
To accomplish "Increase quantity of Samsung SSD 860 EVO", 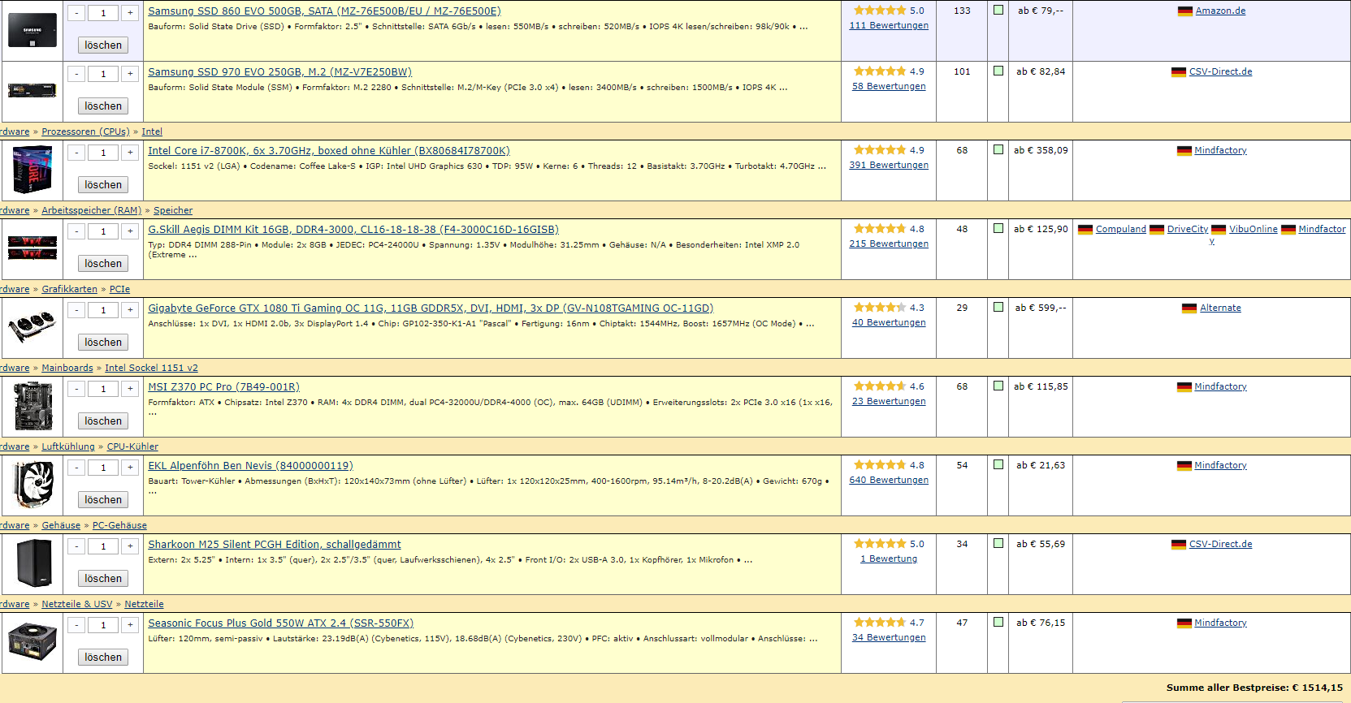I will pos(130,13).
